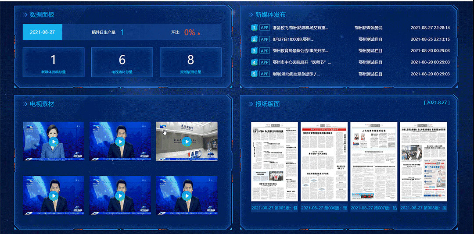Open the female anchor video thumbnail
This screenshot has width=474, height=234.
click(x=54, y=141)
